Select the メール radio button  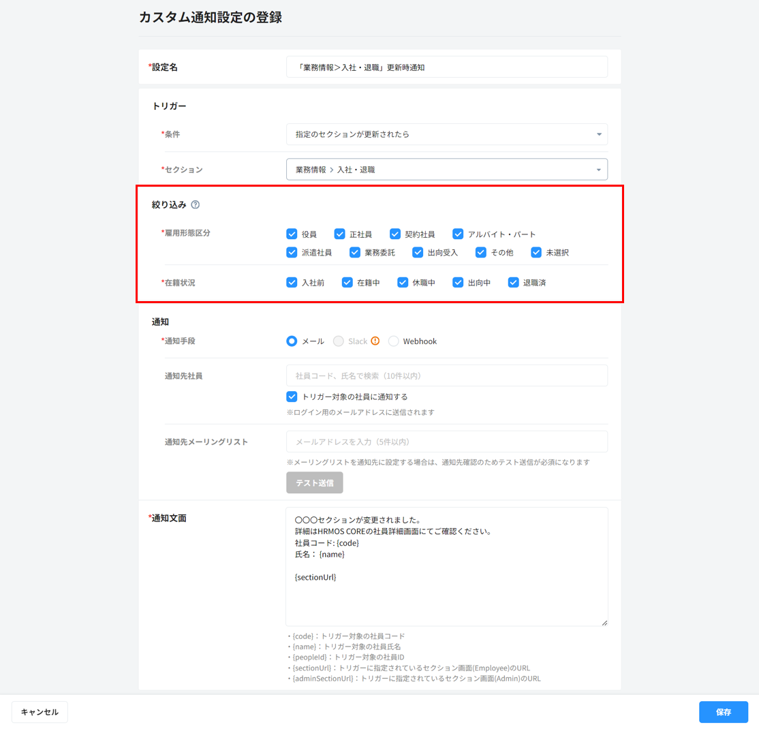292,341
